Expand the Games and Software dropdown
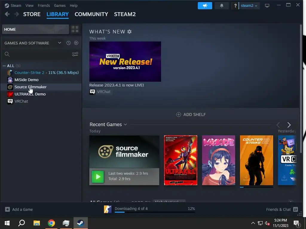Screen dimensions: 306x229 59,43
